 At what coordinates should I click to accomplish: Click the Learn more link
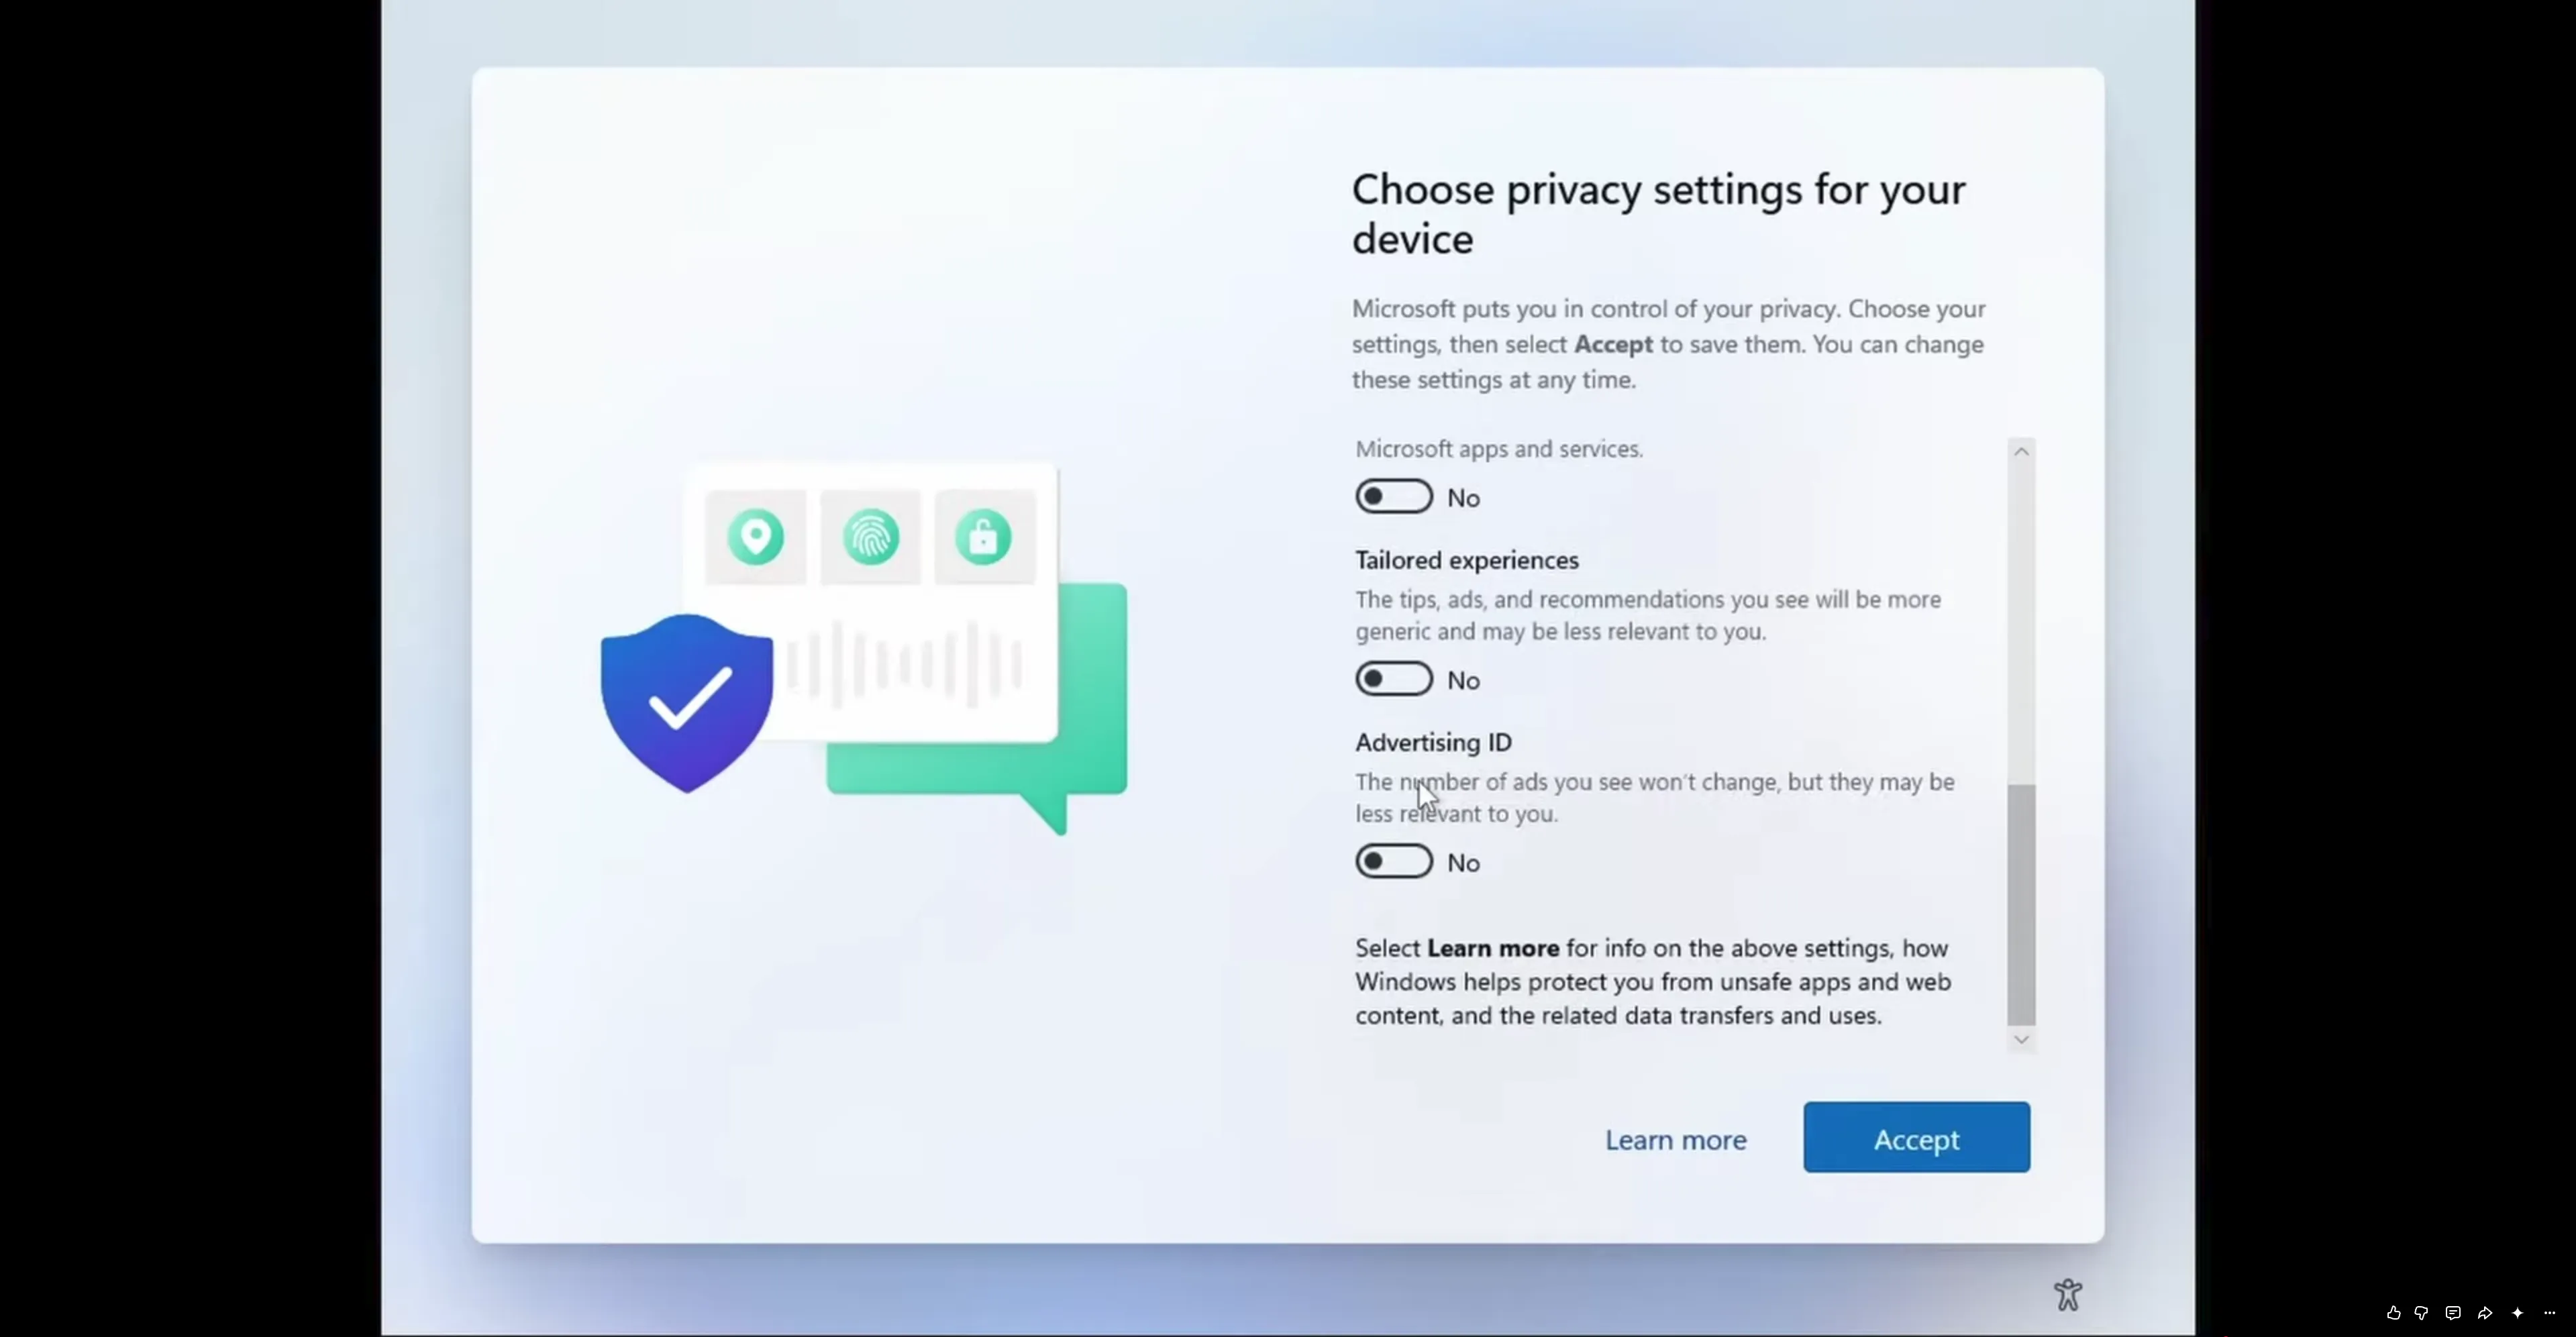pyautogui.click(x=1676, y=1140)
